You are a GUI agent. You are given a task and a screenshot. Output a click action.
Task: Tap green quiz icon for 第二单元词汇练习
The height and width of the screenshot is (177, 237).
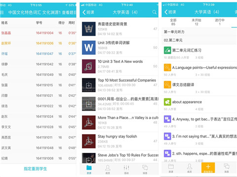pos(167,50)
